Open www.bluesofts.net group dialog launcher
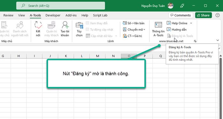223x119 pixels. point(195,41)
